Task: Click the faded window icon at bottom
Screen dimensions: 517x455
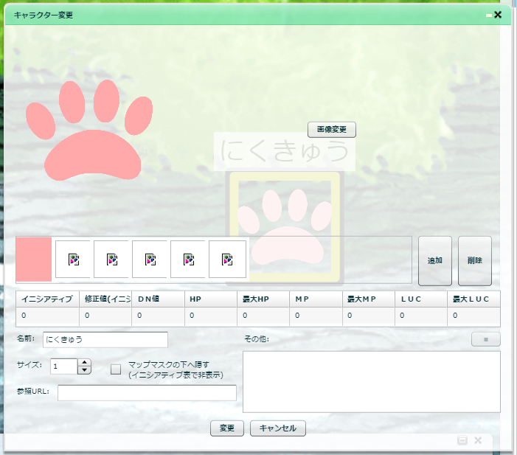Action: tap(462, 440)
